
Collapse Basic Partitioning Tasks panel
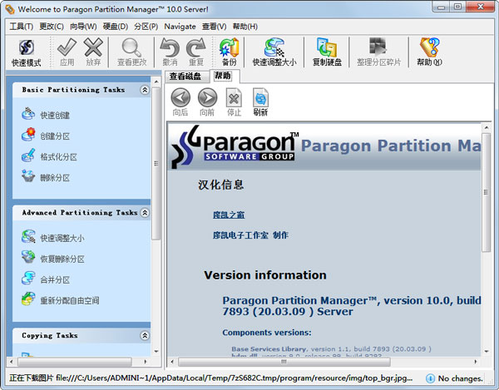tap(145, 90)
